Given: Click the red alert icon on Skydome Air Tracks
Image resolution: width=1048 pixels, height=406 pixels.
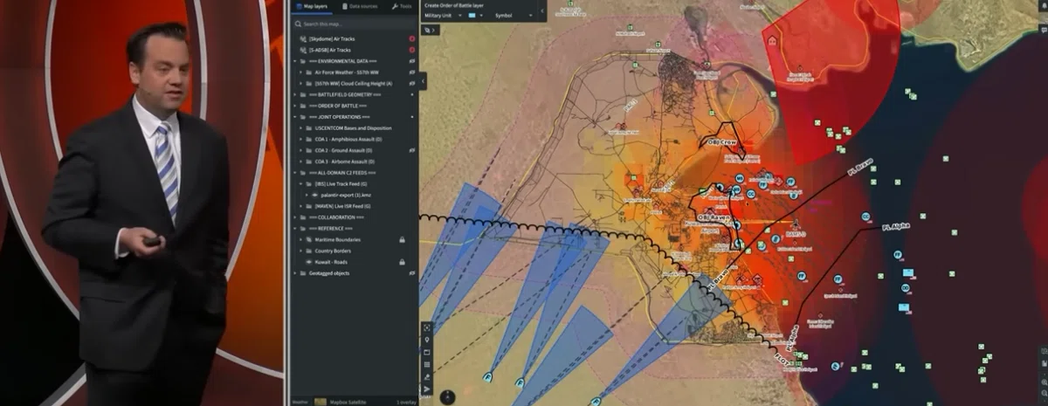Looking at the screenshot, I should [x=411, y=39].
